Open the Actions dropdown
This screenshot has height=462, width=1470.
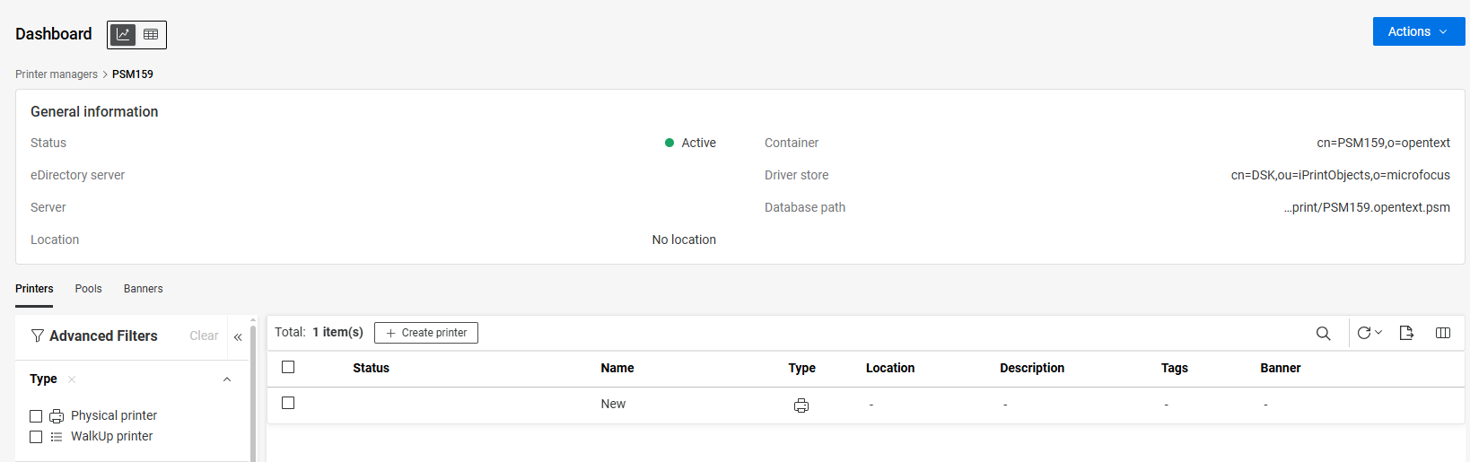pos(1418,31)
